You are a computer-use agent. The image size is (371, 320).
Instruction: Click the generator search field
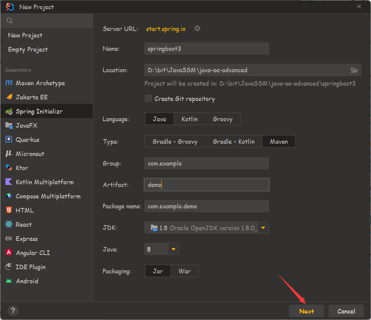point(47,21)
